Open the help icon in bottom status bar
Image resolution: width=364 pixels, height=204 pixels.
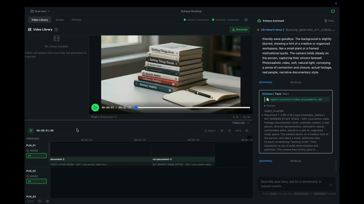[40, 201]
